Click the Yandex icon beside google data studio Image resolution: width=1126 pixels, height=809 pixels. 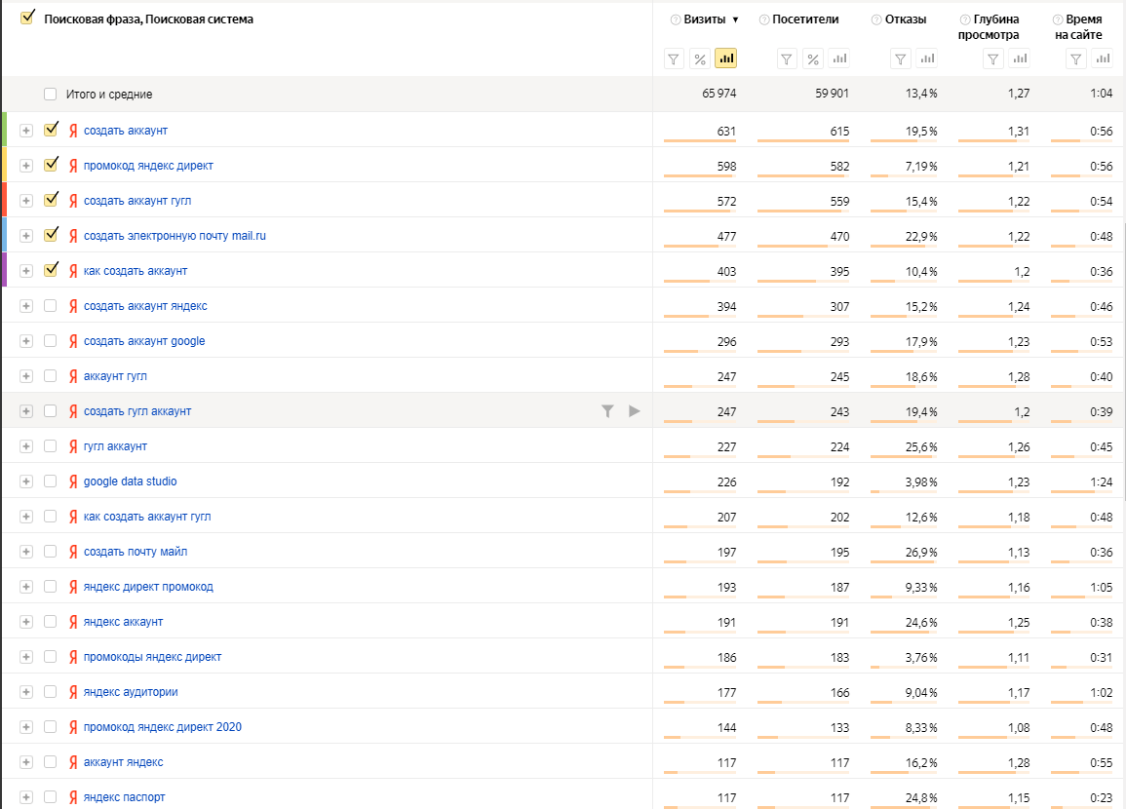[72, 482]
